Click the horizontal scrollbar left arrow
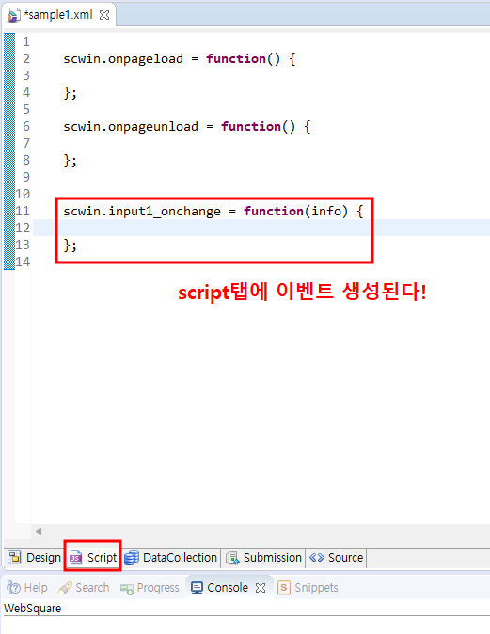The width and height of the screenshot is (490, 634). click(x=39, y=531)
